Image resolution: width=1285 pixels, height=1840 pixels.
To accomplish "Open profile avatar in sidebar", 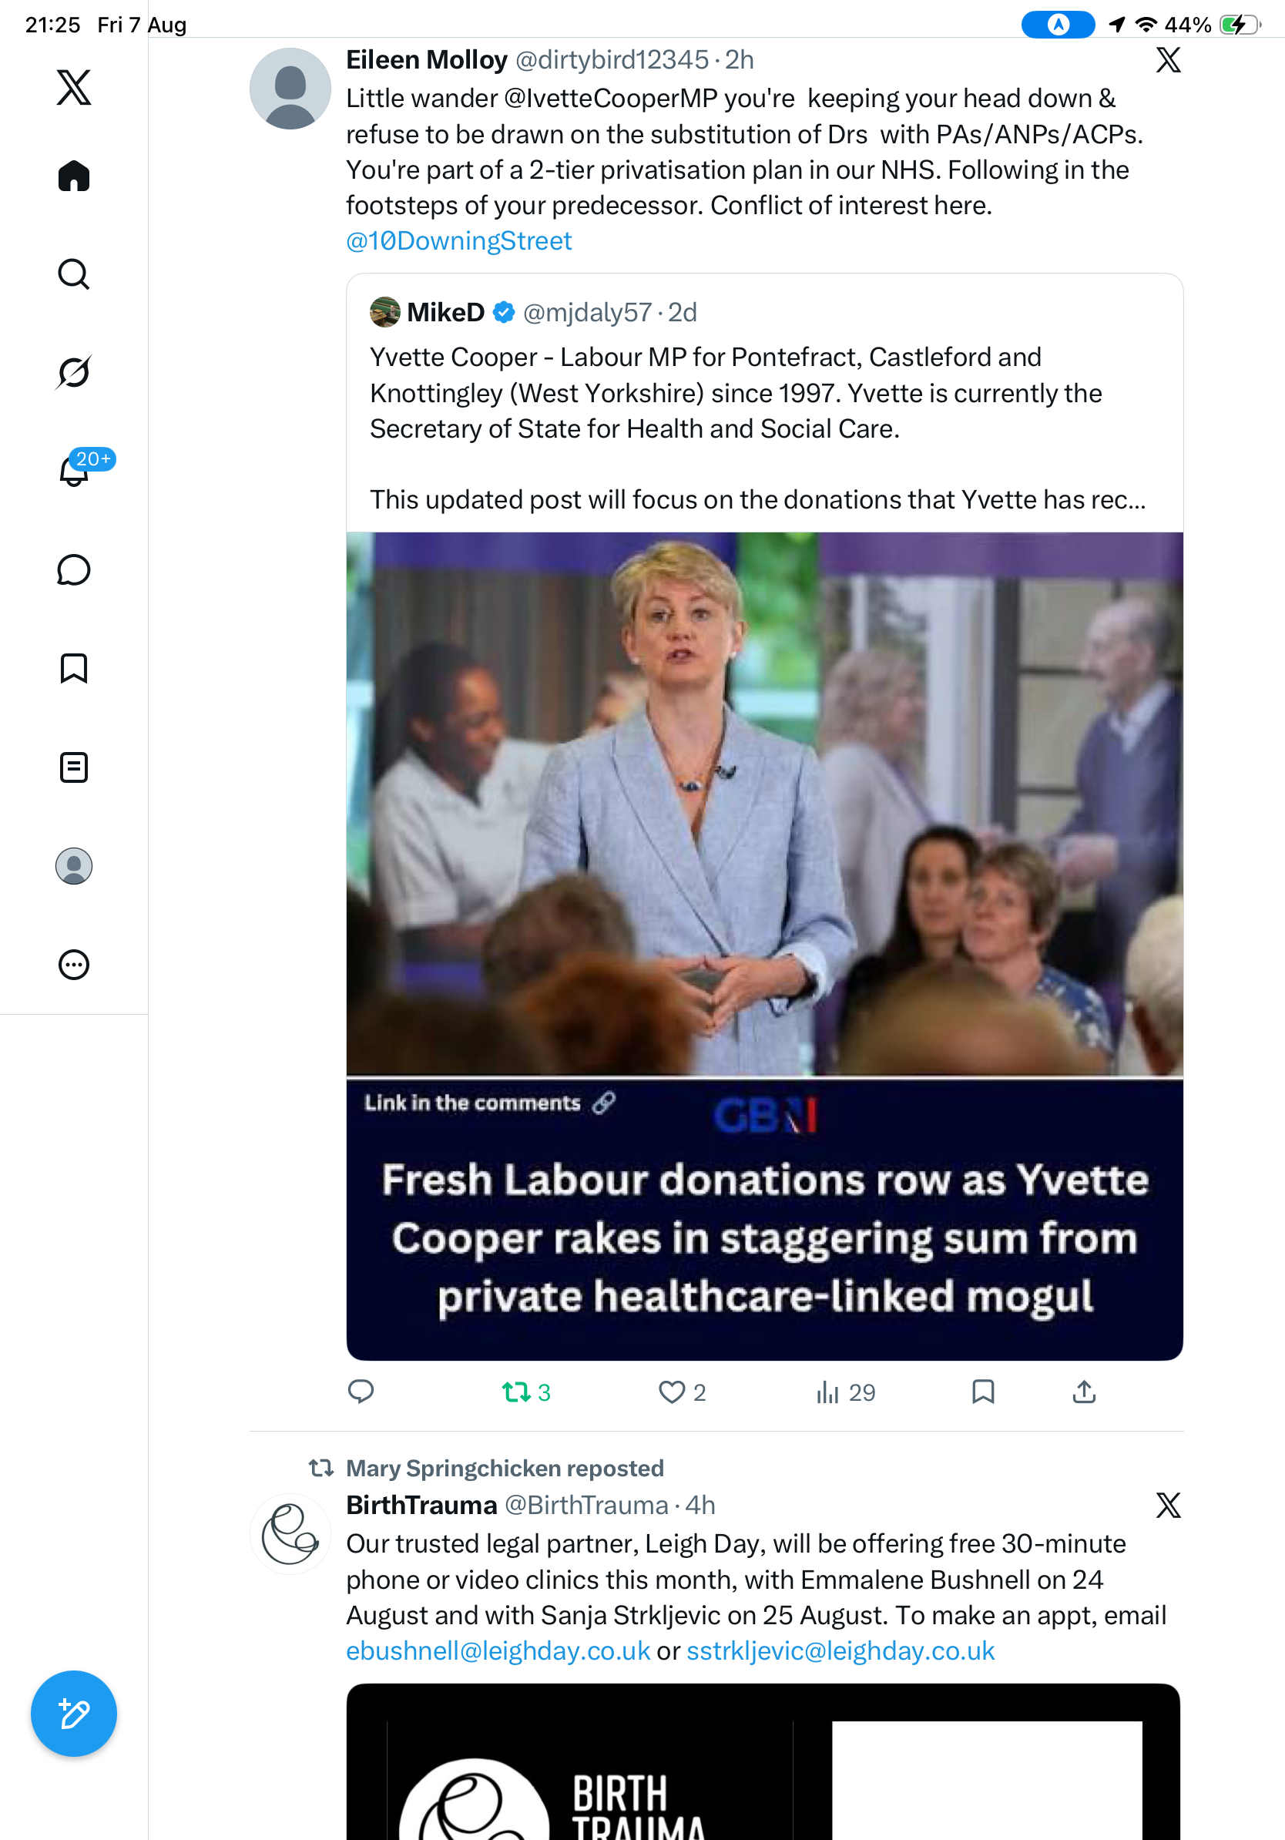I will [x=74, y=866].
